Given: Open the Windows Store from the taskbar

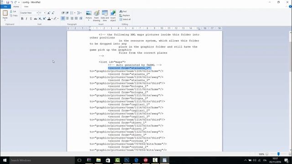Looking at the screenshot, I should click(x=108, y=160).
